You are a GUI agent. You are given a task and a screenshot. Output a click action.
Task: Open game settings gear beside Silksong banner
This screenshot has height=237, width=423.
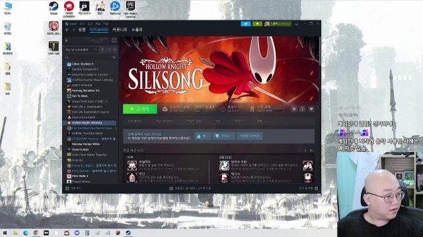[294, 109]
